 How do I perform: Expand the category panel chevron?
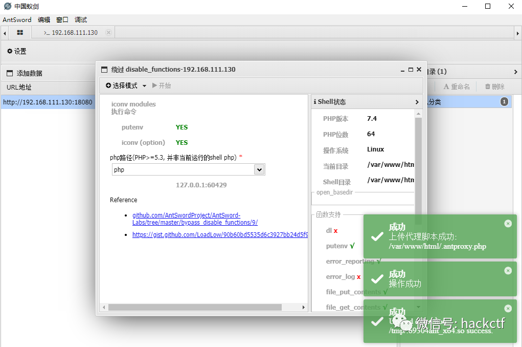515,72
